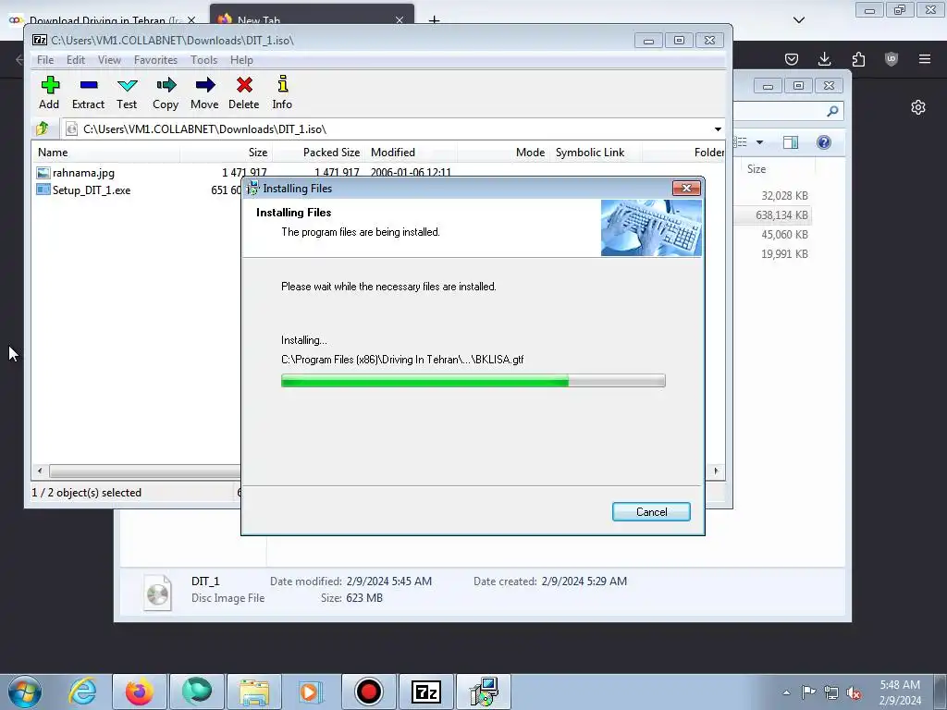Click the uBlock shield icon in Firefox
Screen dimensions: 947x710
pyautogui.click(x=892, y=58)
